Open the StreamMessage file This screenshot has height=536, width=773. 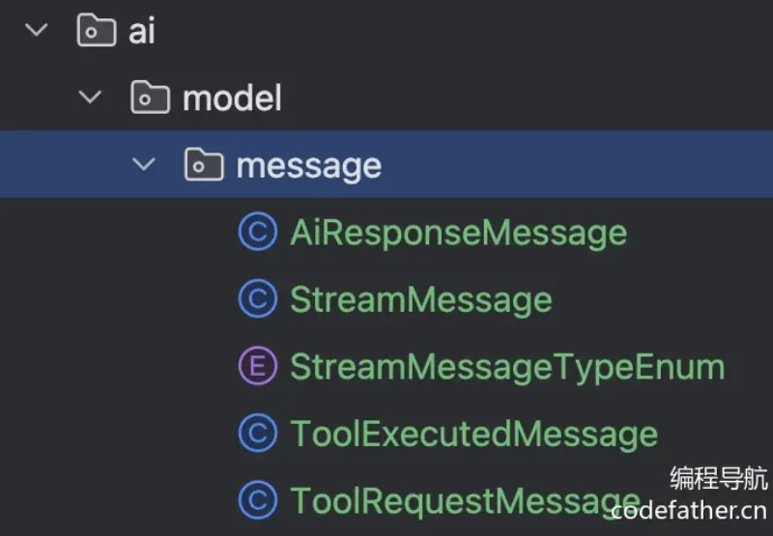coord(421,300)
